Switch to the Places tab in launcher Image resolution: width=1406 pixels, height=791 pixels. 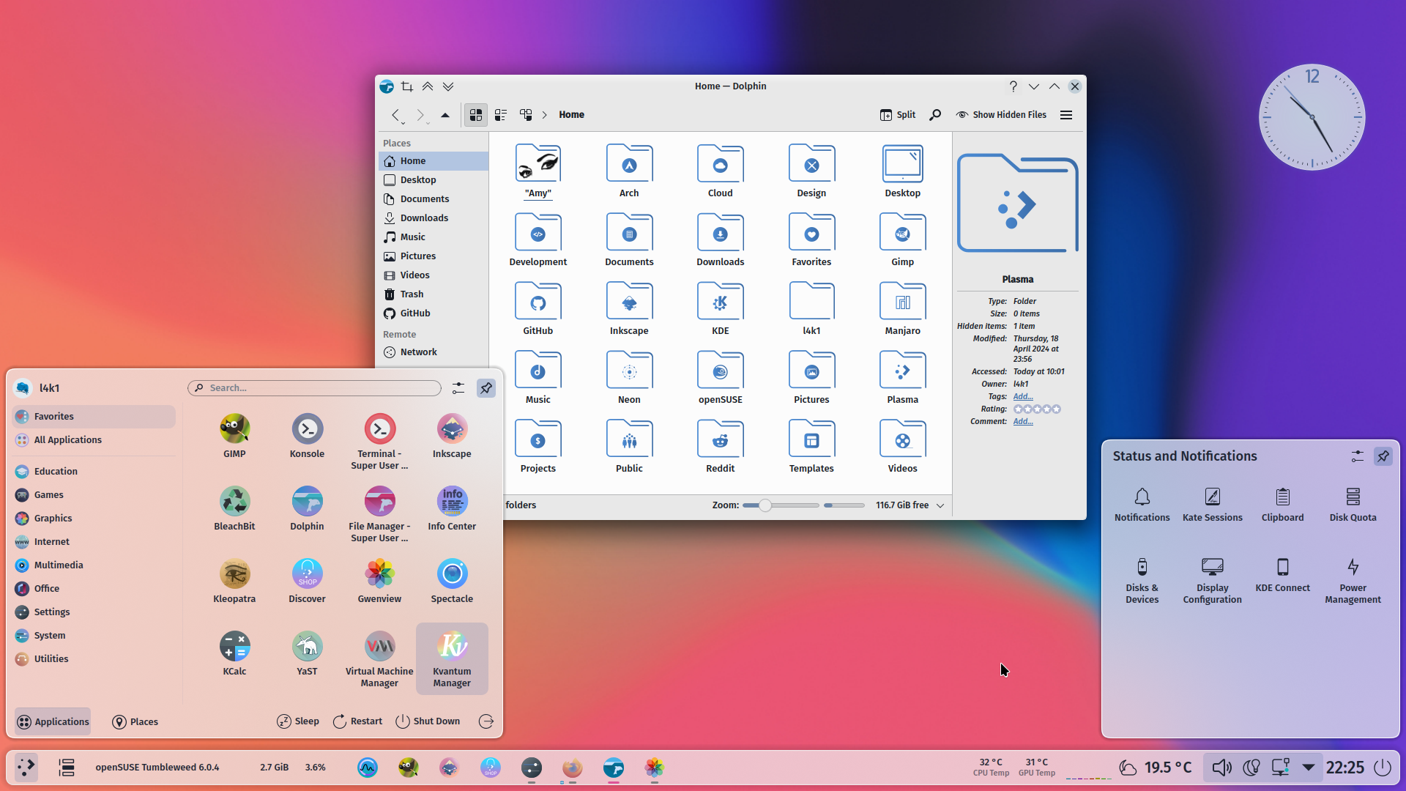pyautogui.click(x=135, y=722)
